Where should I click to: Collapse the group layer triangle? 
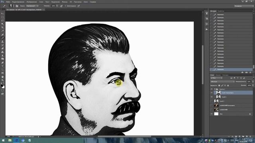pyautogui.click(x=214, y=89)
